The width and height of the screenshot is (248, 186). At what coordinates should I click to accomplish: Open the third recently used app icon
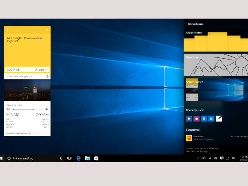click(x=203, y=119)
